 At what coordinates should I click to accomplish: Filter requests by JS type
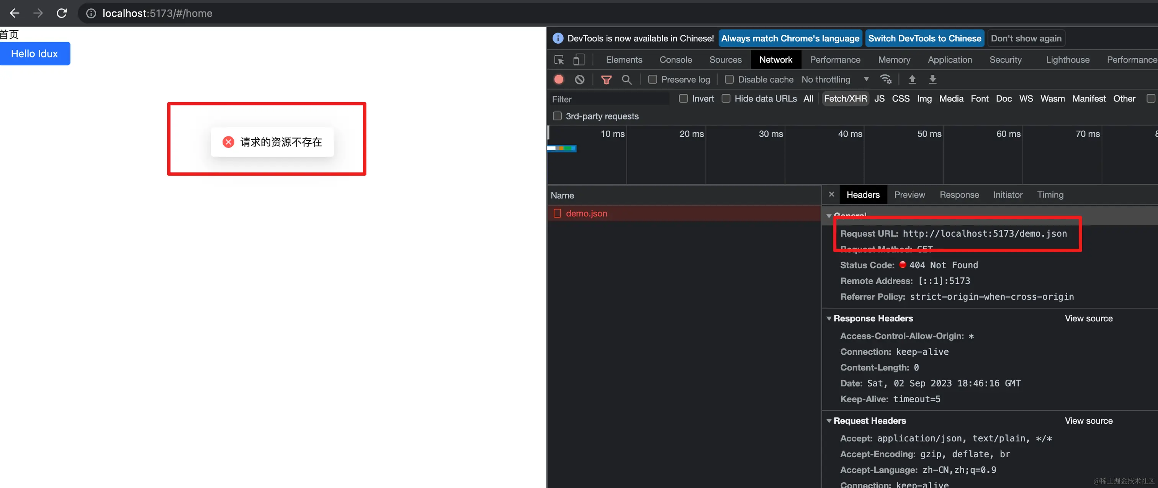point(879,98)
